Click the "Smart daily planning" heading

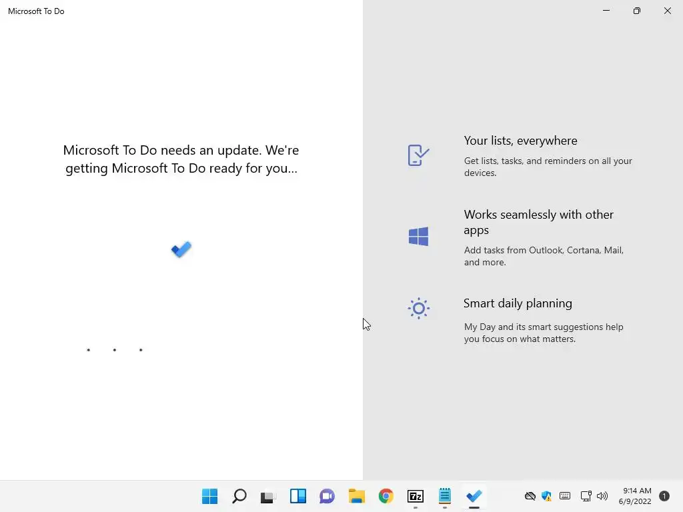point(518,303)
